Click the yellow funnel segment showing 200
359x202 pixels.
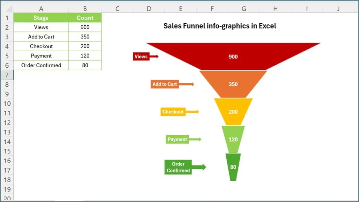click(x=233, y=112)
